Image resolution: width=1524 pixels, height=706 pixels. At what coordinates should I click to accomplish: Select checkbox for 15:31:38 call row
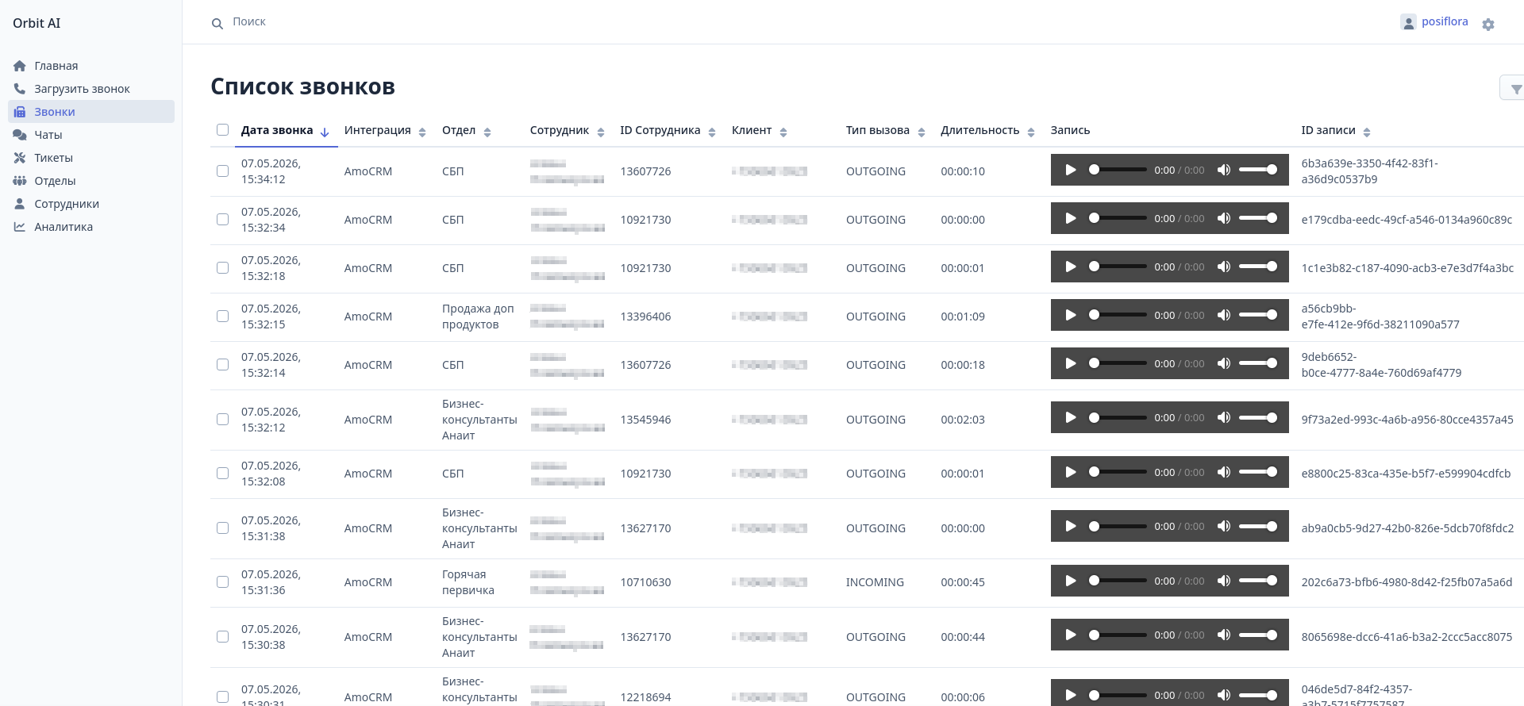click(x=222, y=528)
